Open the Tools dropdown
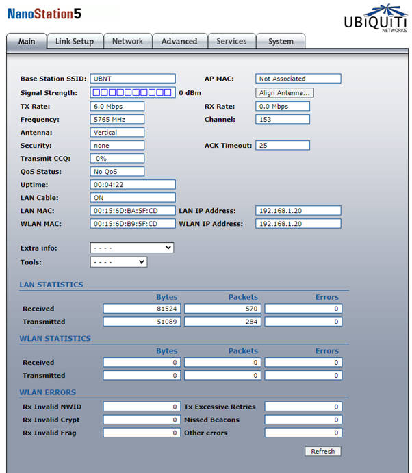The width and height of the screenshot is (412, 473). click(x=118, y=261)
